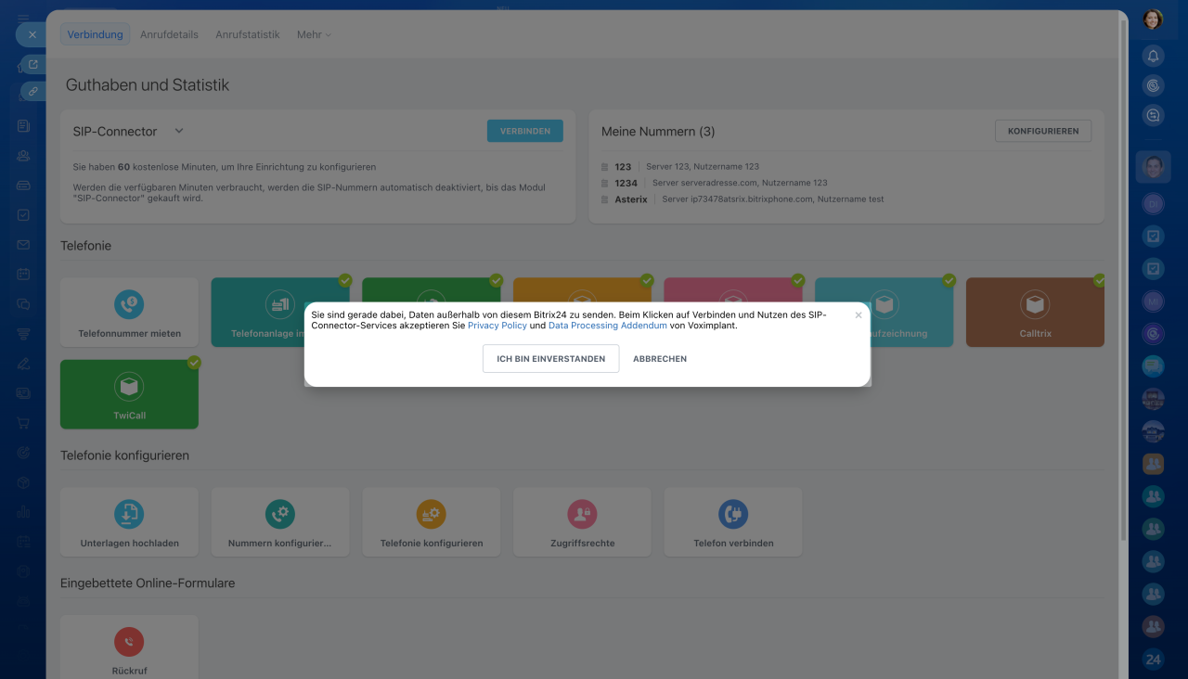Screen dimensions: 1188x679
Task: Open the chat search icon in right sidebar
Action: point(1153,115)
